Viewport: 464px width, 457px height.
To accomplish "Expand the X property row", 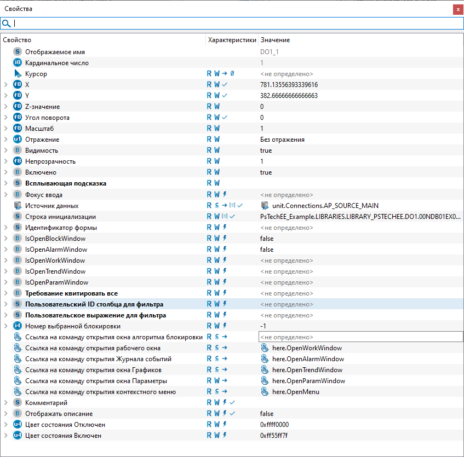I will click(5, 85).
